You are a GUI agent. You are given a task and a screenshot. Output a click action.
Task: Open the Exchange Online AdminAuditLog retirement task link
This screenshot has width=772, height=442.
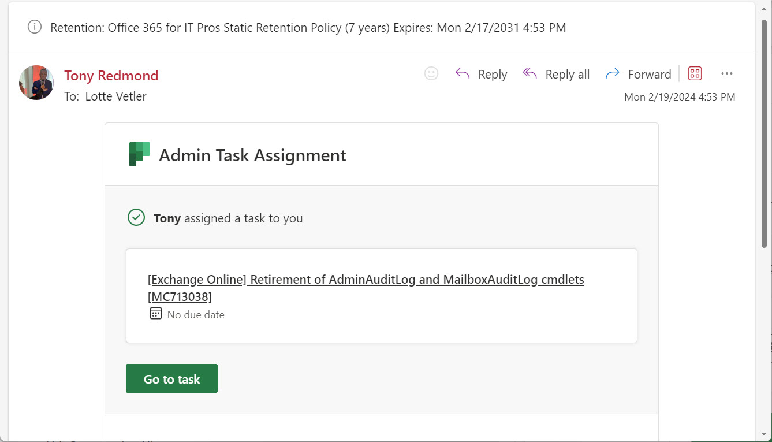point(366,280)
